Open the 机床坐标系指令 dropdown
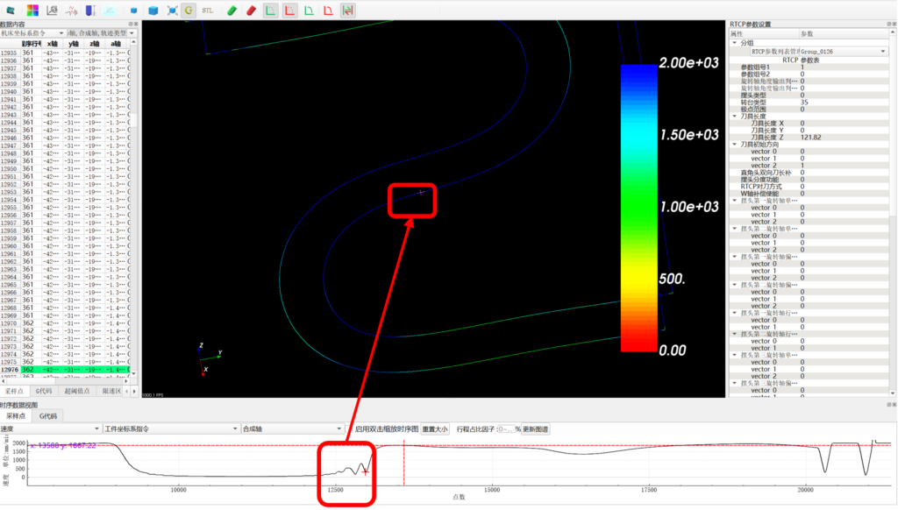The height and width of the screenshot is (510, 898). pos(32,33)
